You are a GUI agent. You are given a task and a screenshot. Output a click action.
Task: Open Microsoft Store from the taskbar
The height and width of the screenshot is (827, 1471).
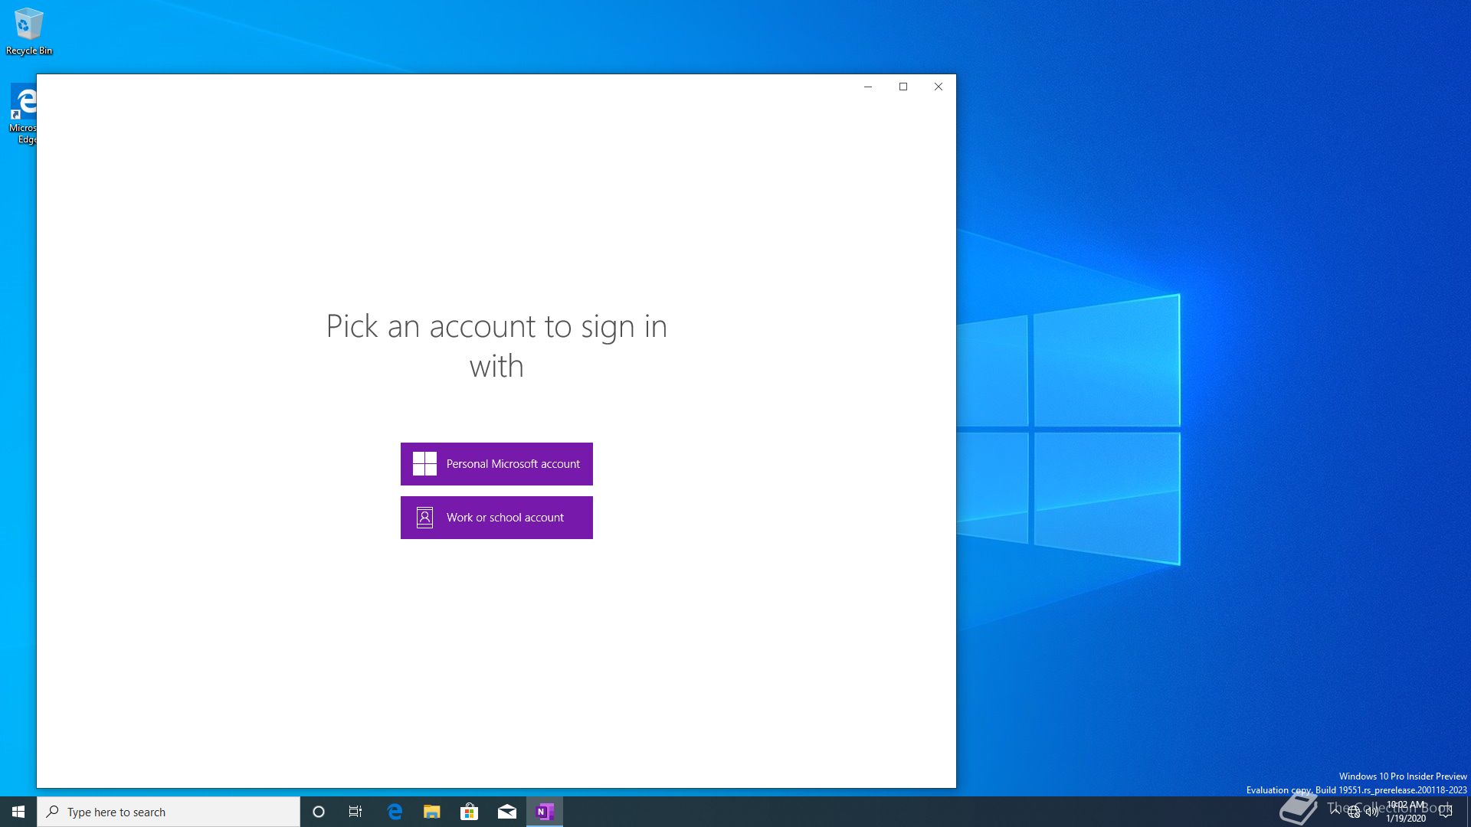[469, 812]
